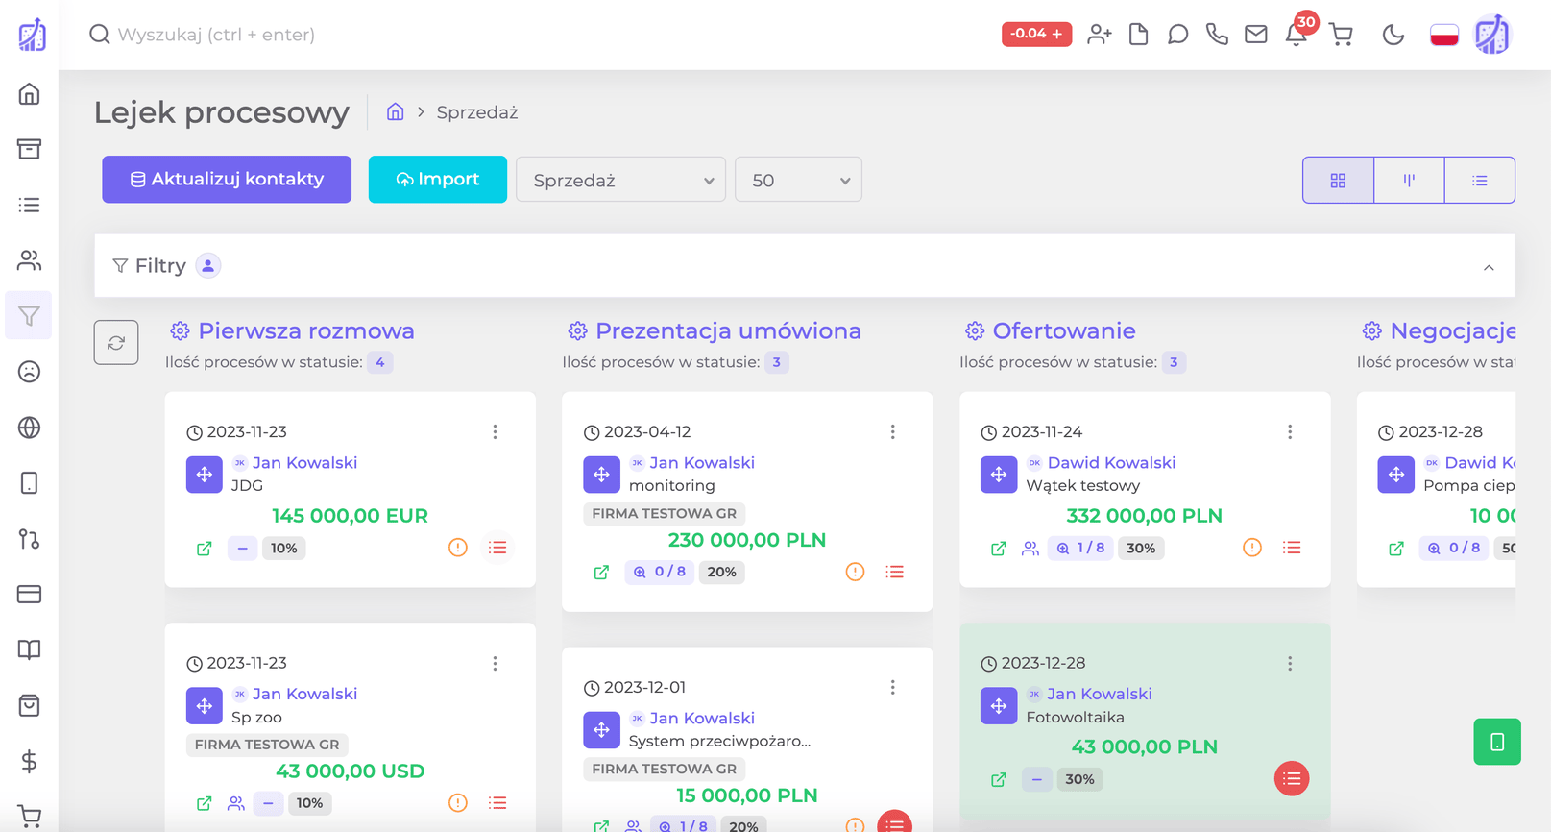This screenshot has height=832, width=1551.
Task: Open the git branch sidebar icon
Action: pyautogui.click(x=29, y=539)
